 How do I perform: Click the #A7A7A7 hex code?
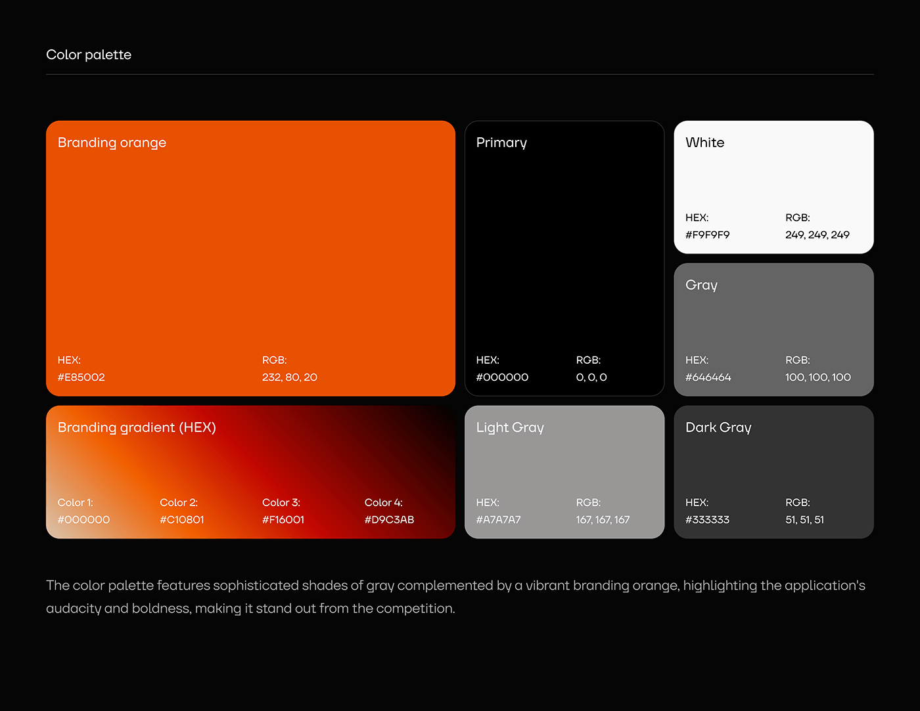(x=498, y=520)
